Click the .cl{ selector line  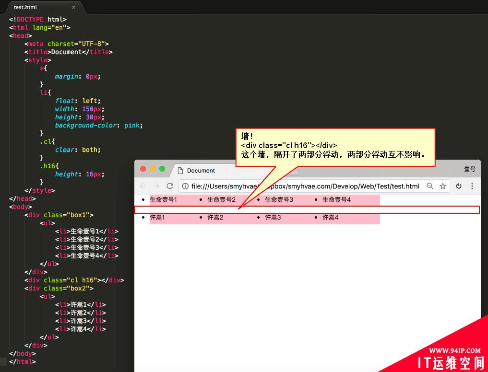click(x=48, y=141)
